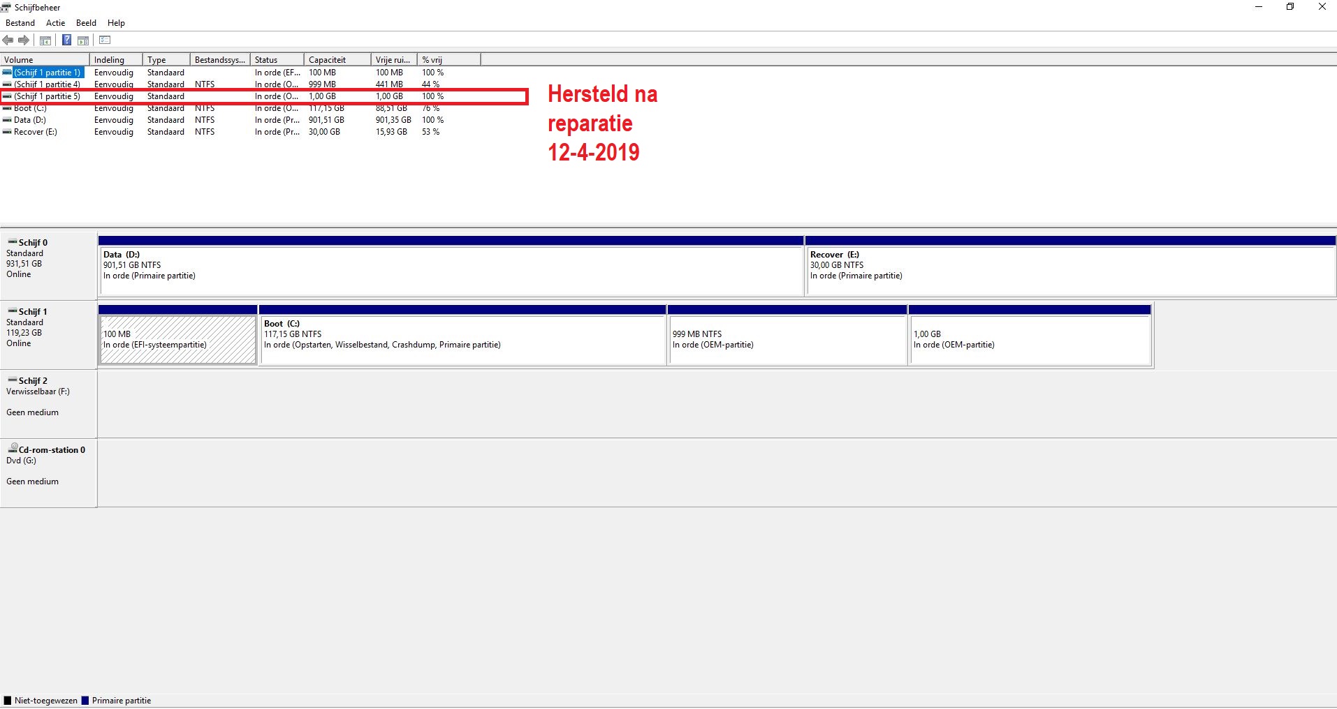
Task: Select the Recover (E:) row in volume list
Action: pos(35,132)
